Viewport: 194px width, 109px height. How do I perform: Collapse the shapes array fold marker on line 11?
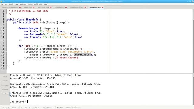tap(7, 28)
